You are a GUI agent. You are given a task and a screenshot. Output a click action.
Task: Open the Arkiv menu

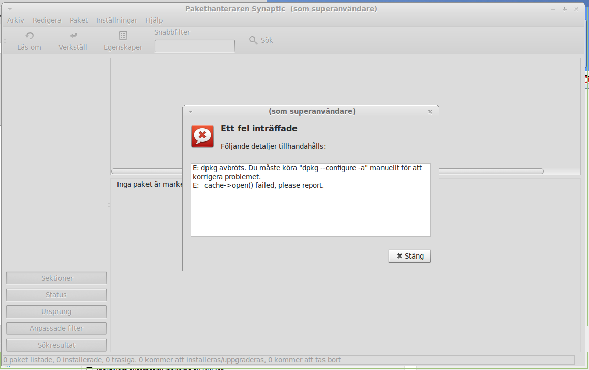click(x=15, y=20)
